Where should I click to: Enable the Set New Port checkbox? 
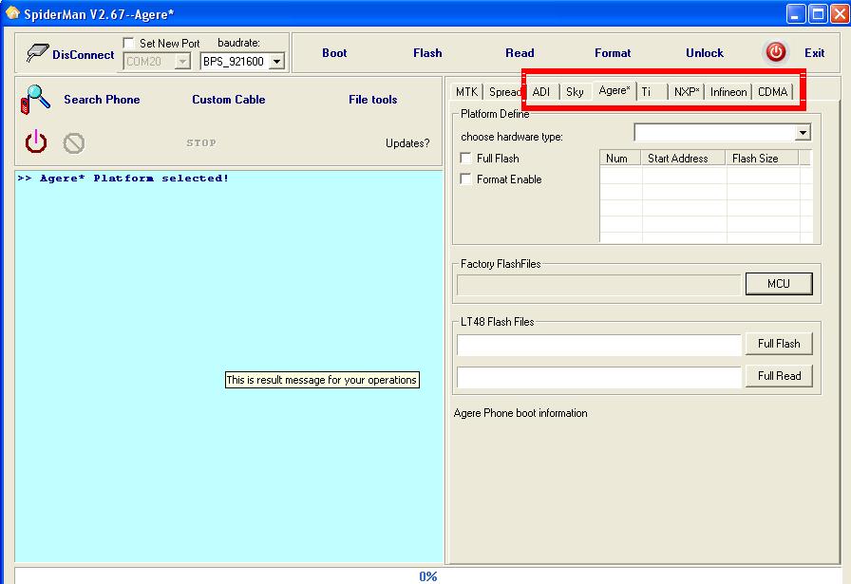(x=129, y=44)
